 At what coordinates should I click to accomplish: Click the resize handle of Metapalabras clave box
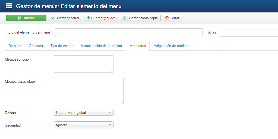[x=122, y=102]
